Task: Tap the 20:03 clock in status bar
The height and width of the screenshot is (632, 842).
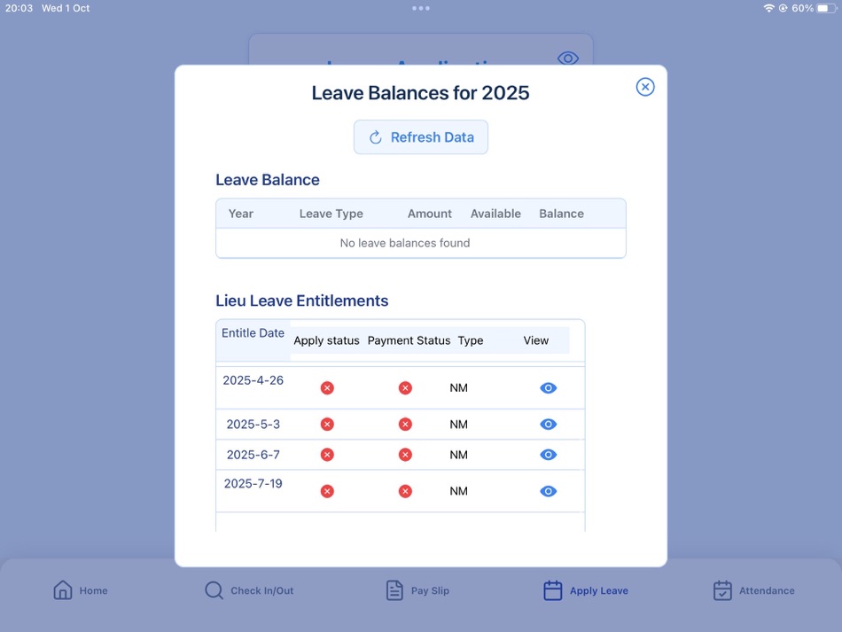Action: click(19, 8)
